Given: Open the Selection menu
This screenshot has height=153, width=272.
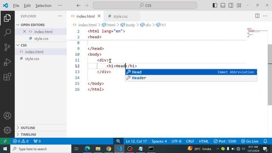Looking at the screenshot, I should click(x=43, y=6).
